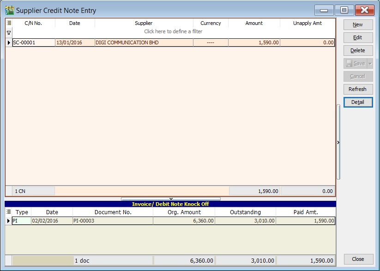Click the filter funnel icon on the grid sidebar
This screenshot has width=380, height=271.
tap(8, 32)
